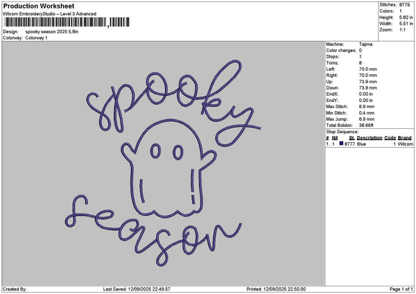The image size is (416, 294).
Task: Click the Height value "5.82 in"
Action: coord(406,17)
